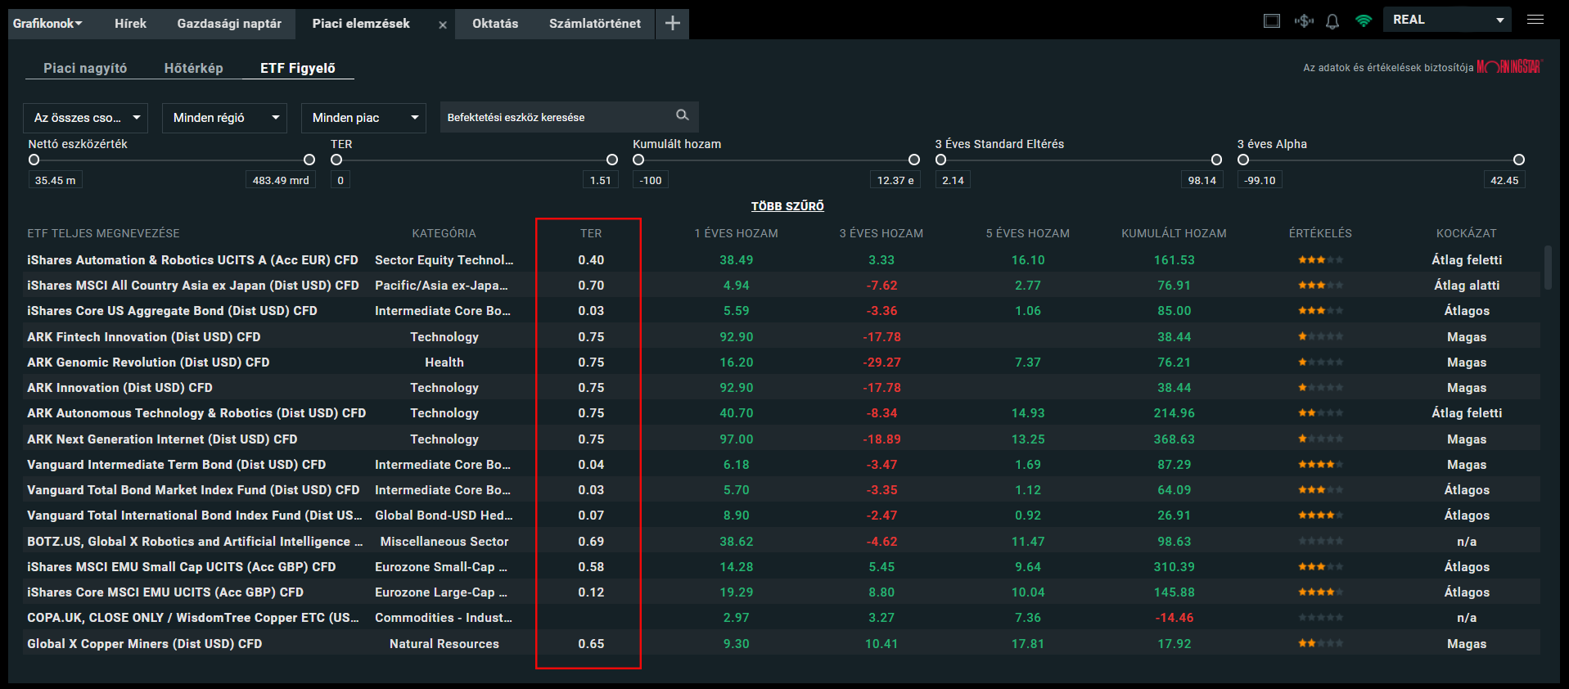Click the search magnifier icon

pos(682,115)
